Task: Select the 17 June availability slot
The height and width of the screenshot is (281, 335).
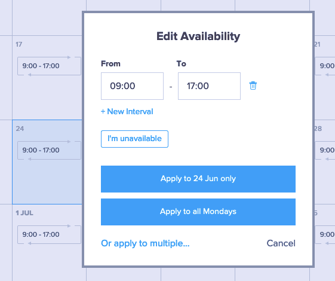Action: pos(49,66)
